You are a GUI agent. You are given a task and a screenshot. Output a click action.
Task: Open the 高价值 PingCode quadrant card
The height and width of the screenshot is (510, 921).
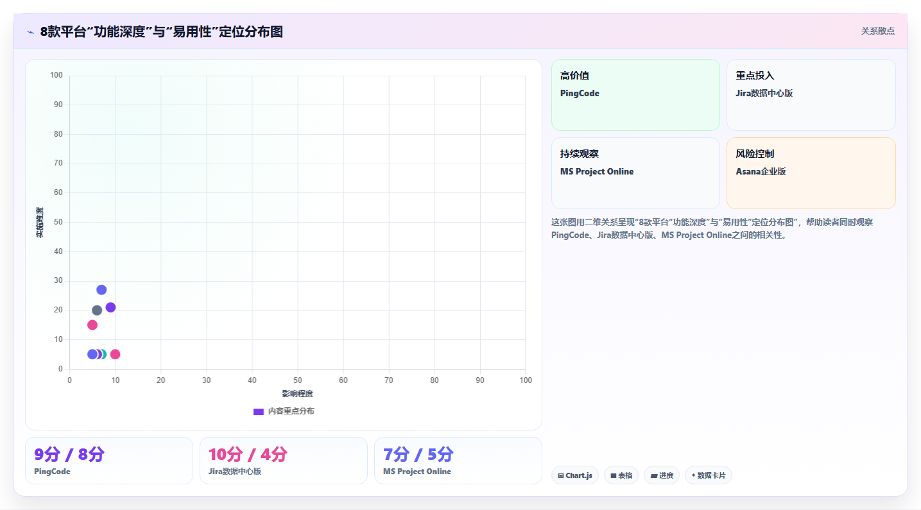point(635,95)
